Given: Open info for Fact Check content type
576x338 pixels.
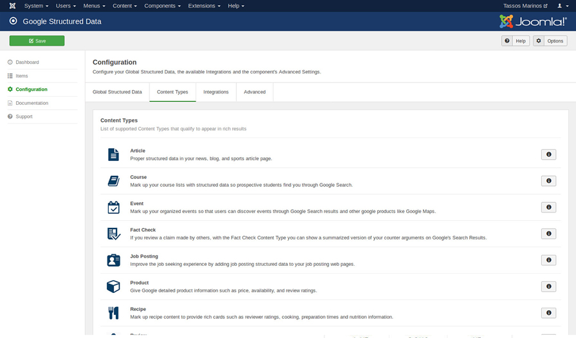Looking at the screenshot, I should (x=548, y=234).
